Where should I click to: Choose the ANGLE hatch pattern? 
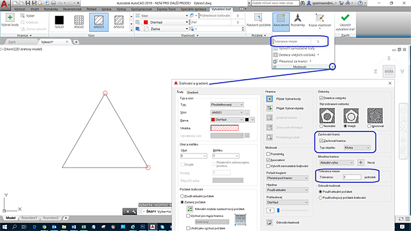pyautogui.click(x=79, y=21)
